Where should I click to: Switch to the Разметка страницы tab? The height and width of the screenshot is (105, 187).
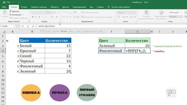point(39,7)
